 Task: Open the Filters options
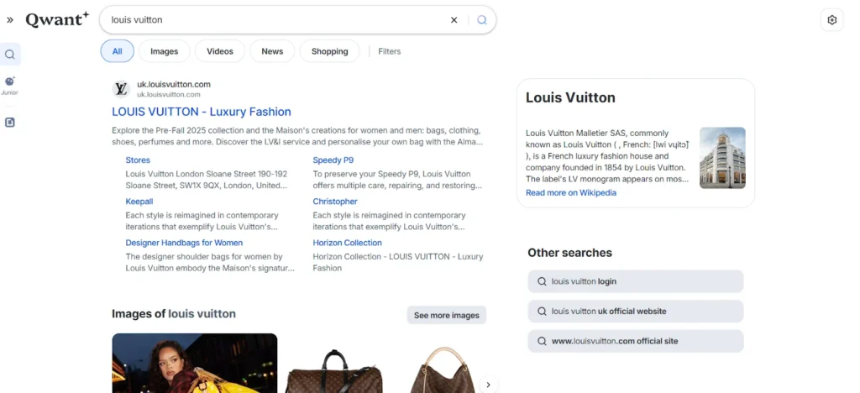click(x=390, y=51)
